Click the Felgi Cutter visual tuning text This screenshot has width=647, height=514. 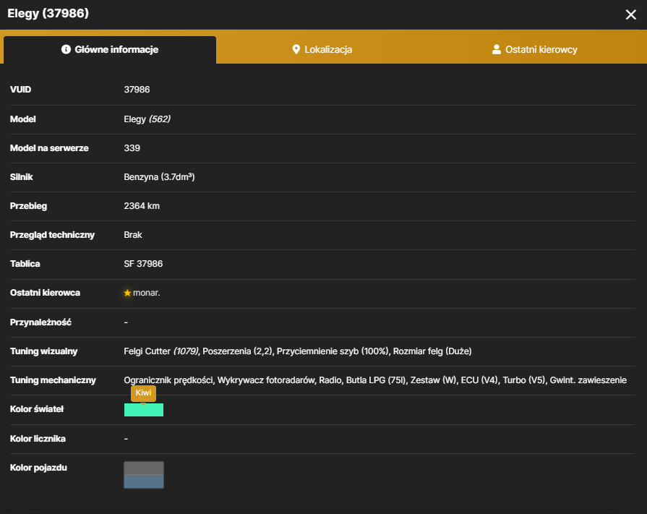click(x=161, y=351)
